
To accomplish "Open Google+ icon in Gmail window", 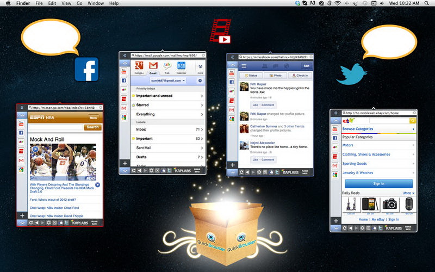I will [x=139, y=66].
